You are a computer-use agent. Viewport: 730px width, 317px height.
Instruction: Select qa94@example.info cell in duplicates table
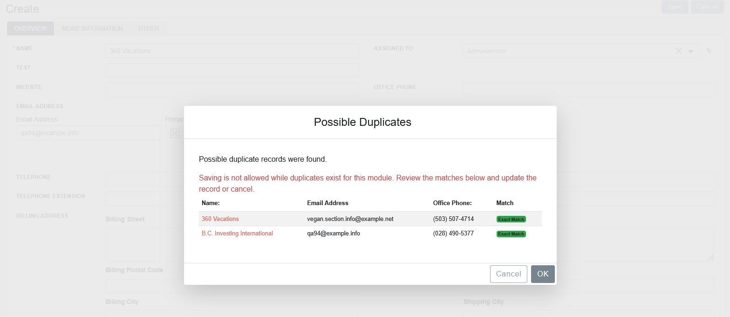[x=334, y=233]
